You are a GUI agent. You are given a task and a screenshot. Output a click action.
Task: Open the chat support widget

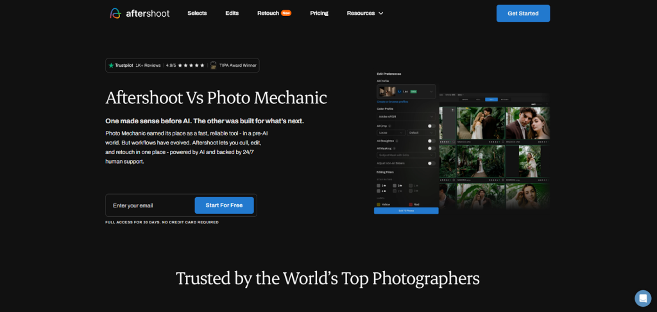tap(642, 298)
